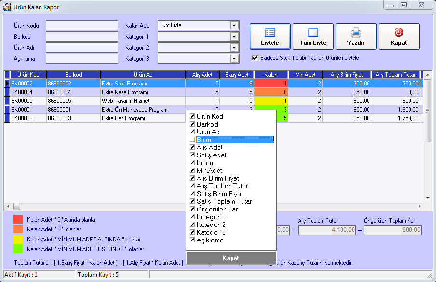Screen dimensions: 436x282
Task: Select row SK00004 Extra Kasa Programı
Action: coord(215,92)
